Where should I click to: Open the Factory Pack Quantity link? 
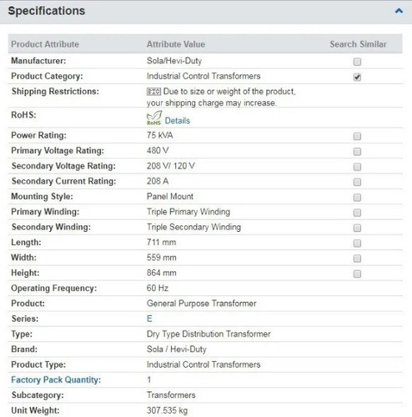coord(56,379)
